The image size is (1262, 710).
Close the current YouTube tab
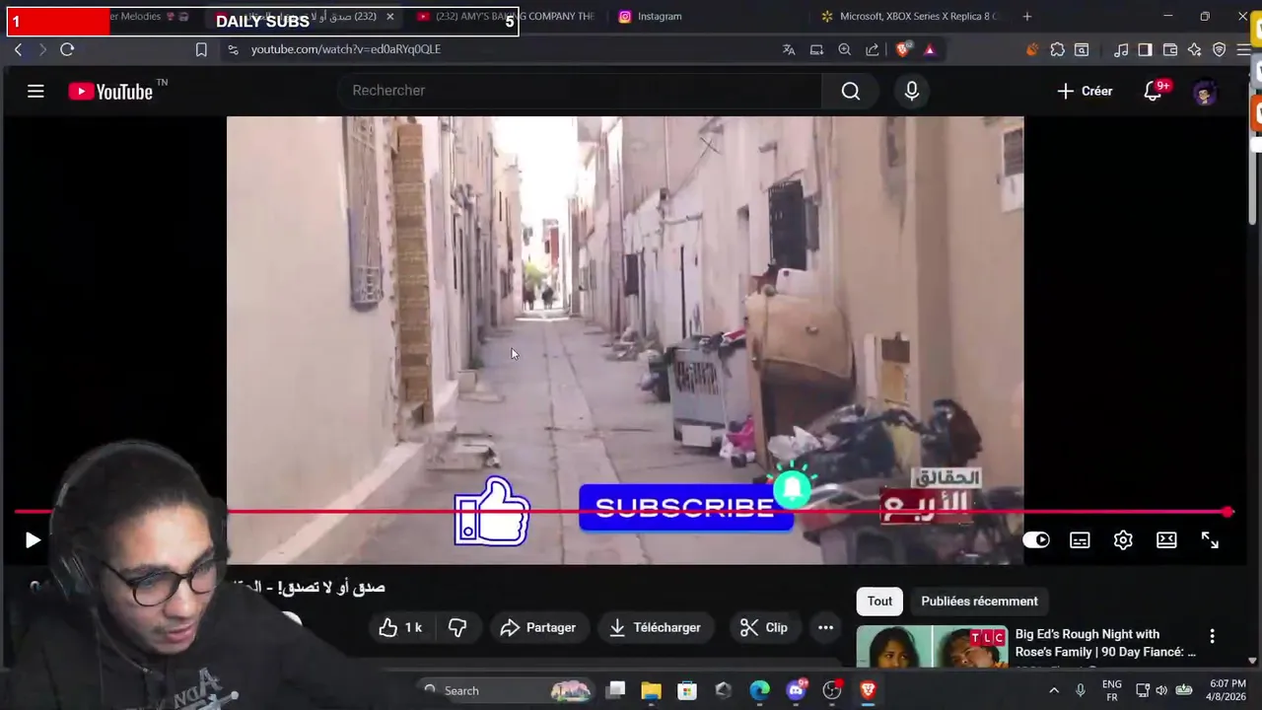pos(390,16)
